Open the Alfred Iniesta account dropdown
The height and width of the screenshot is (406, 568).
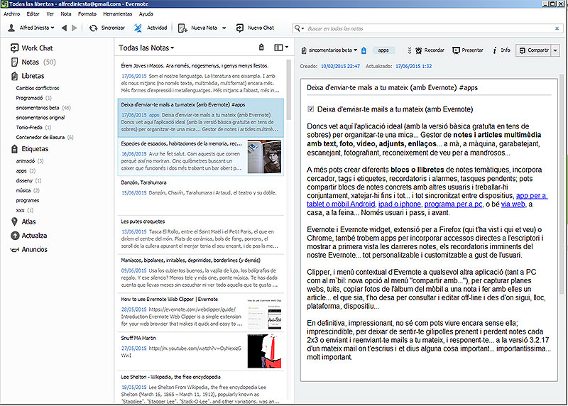pyautogui.click(x=36, y=28)
